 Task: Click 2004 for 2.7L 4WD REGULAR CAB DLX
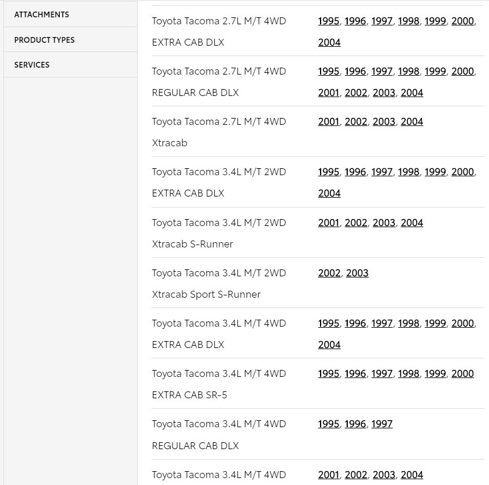(411, 92)
